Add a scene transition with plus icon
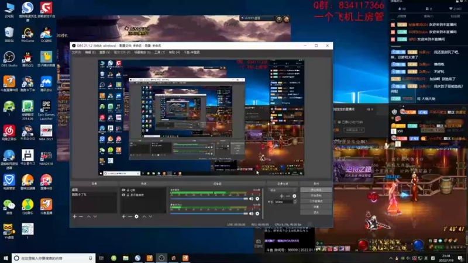 pyautogui.click(x=281, y=196)
